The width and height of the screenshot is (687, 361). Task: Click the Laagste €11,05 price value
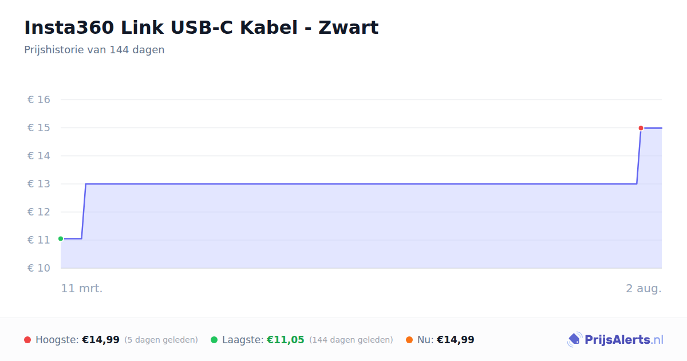click(x=286, y=340)
